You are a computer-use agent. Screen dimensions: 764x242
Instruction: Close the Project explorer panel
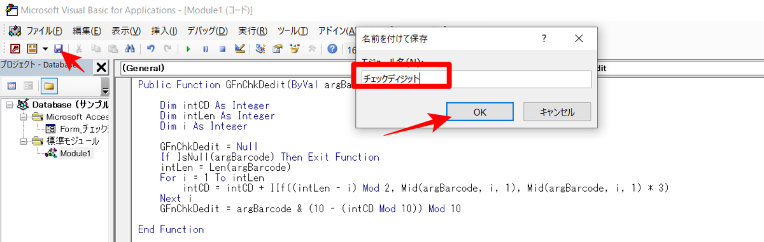click(x=101, y=67)
